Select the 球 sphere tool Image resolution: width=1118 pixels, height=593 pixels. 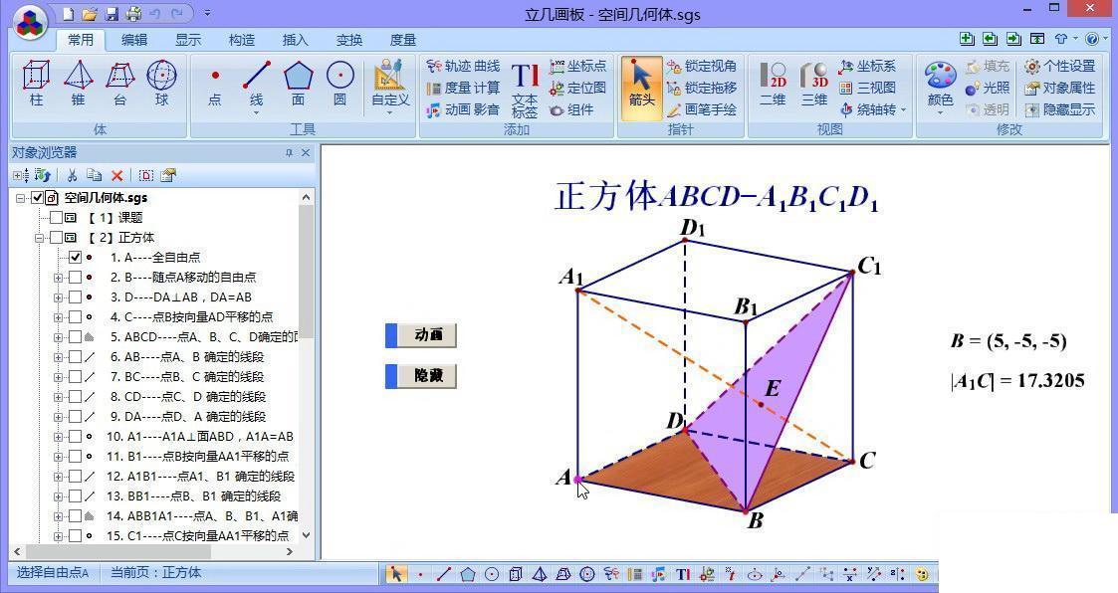(162, 84)
